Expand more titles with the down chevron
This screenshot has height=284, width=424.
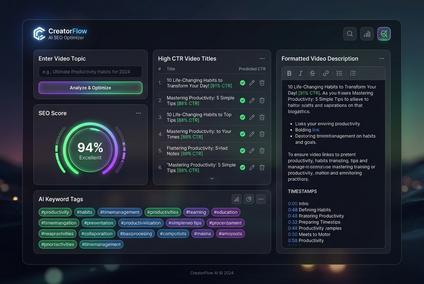pyautogui.click(x=212, y=178)
